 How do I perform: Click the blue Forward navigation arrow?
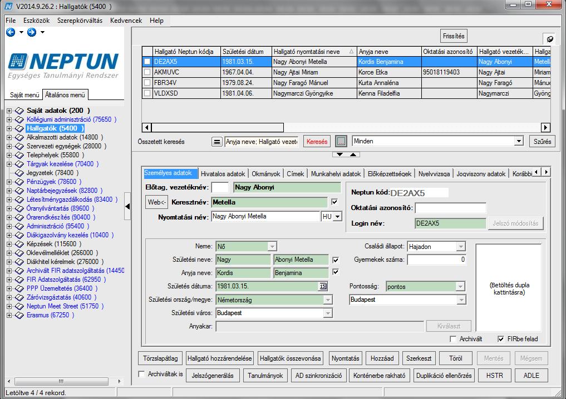32,32
